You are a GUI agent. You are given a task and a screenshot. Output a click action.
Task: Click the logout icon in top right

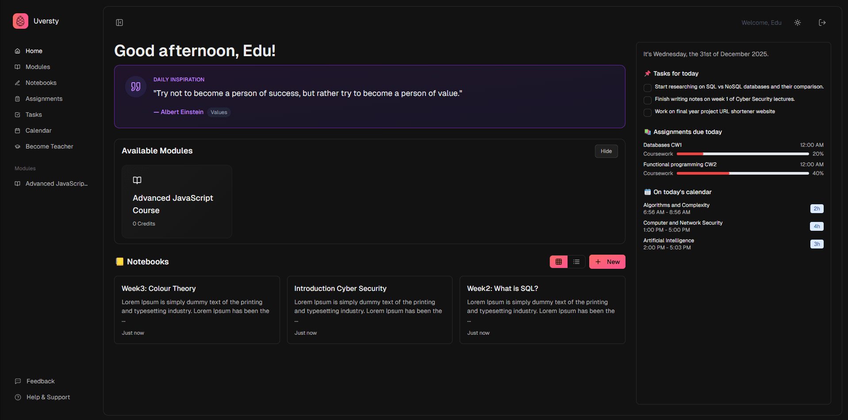[x=822, y=22]
